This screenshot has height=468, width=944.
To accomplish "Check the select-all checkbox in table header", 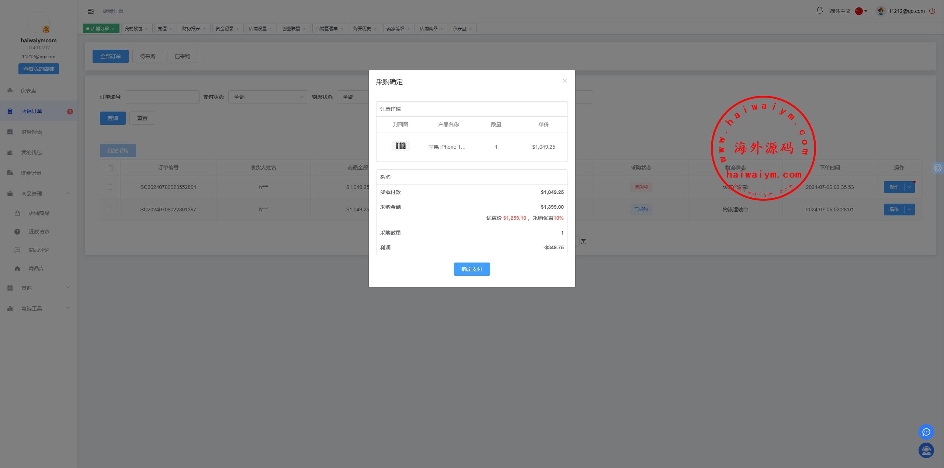I will [110, 168].
